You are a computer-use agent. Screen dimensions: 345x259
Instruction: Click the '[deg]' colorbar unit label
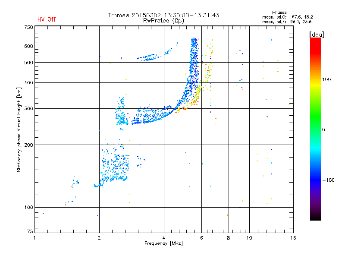(x=317, y=35)
